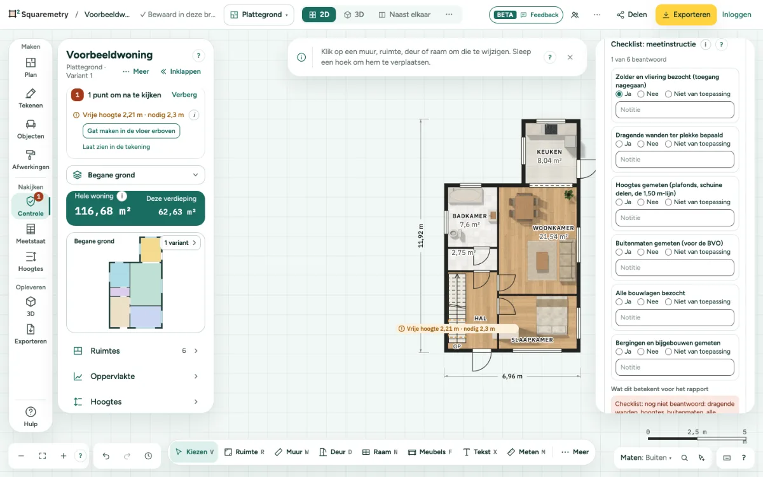763x477 pixels.
Task: Click the Laat zien in de tekening link
Action: [116, 147]
